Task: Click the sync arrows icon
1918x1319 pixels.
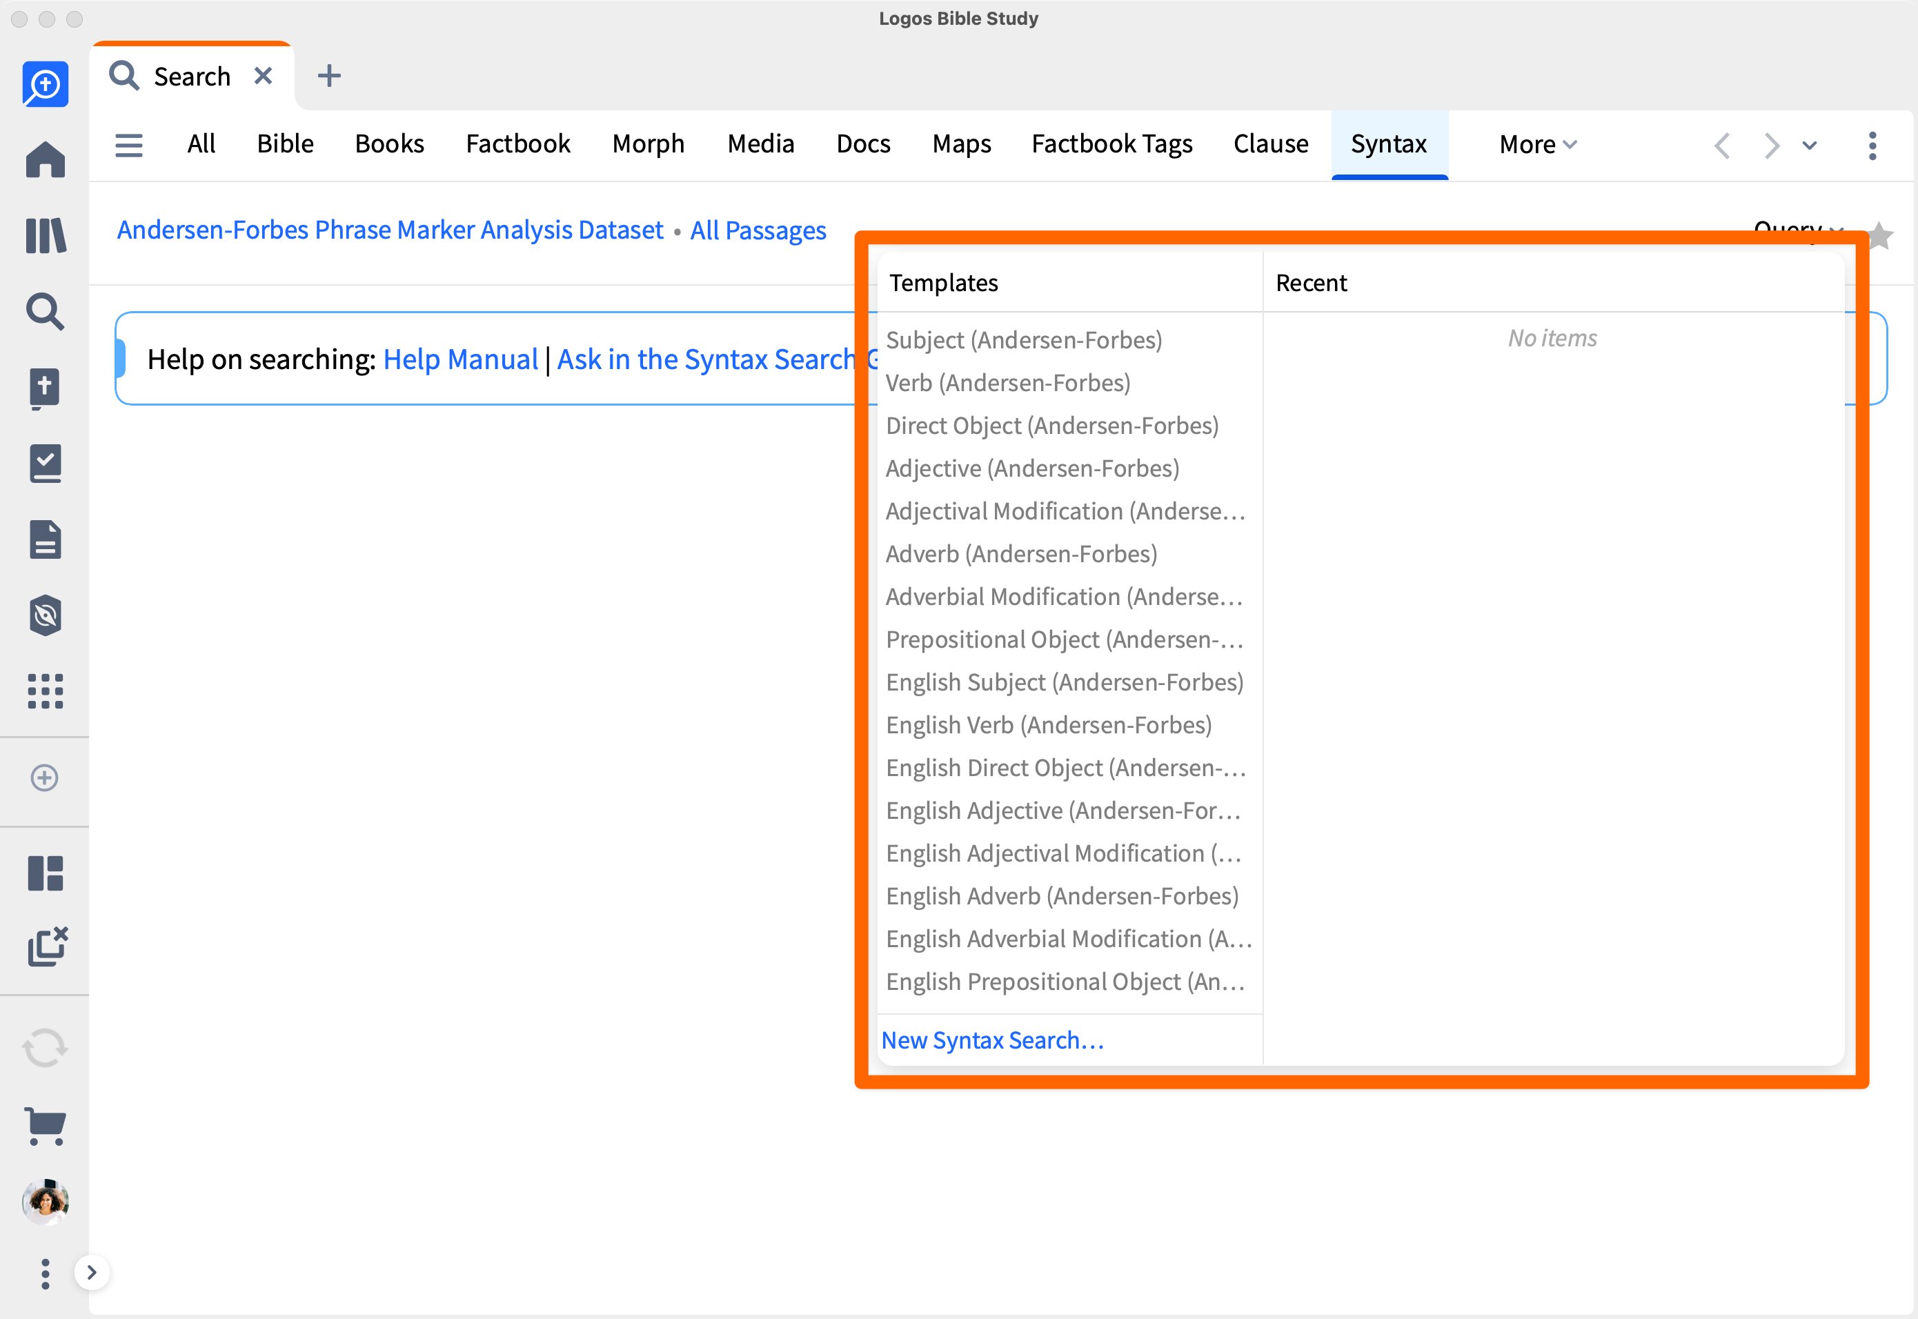Action: 45,1048
